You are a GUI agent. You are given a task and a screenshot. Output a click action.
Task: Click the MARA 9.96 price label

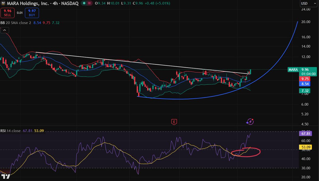(302, 71)
